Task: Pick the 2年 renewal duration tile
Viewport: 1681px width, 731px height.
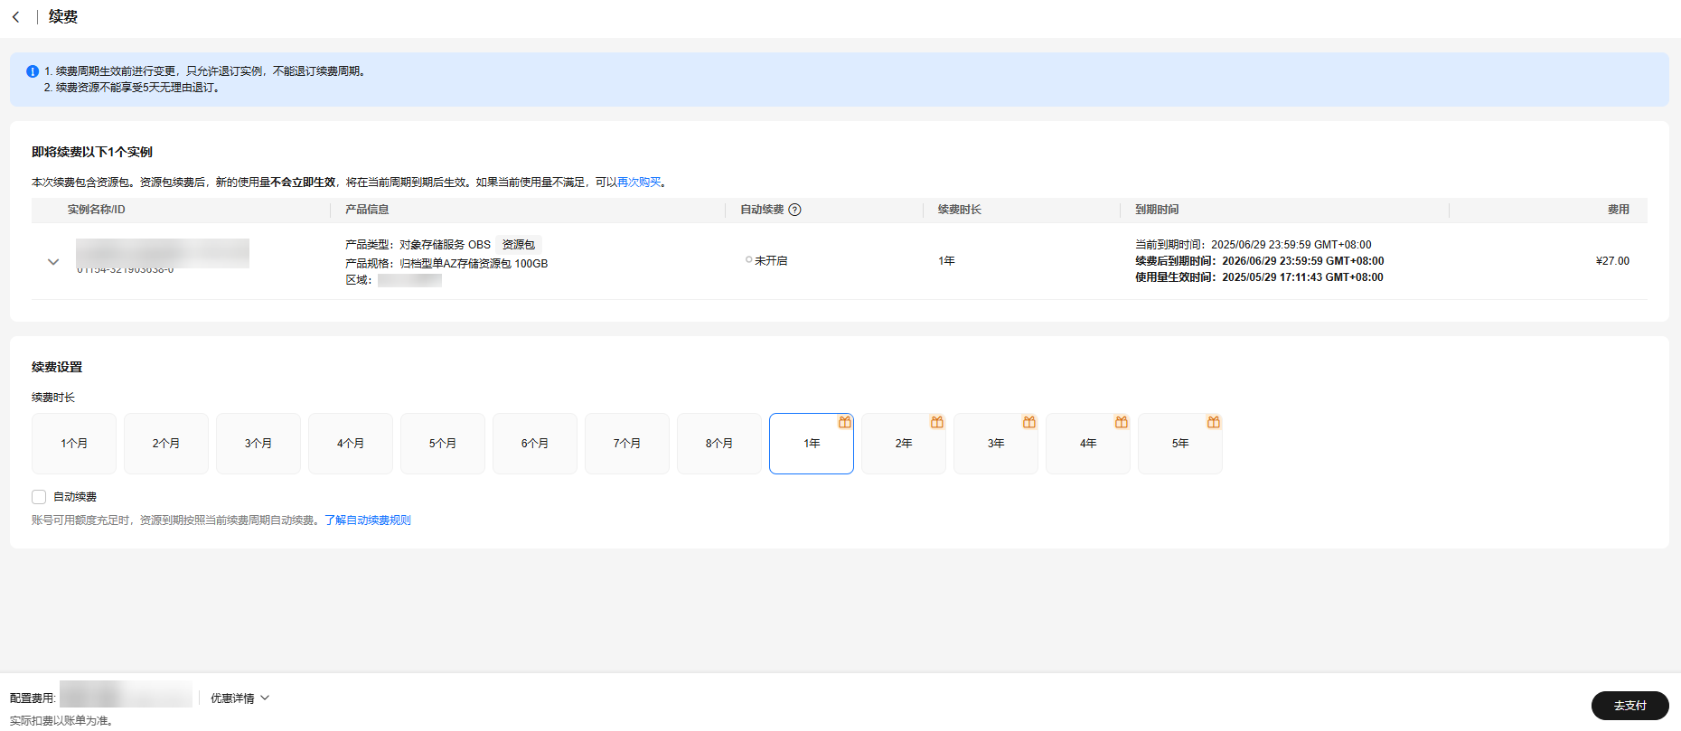Action: click(904, 444)
